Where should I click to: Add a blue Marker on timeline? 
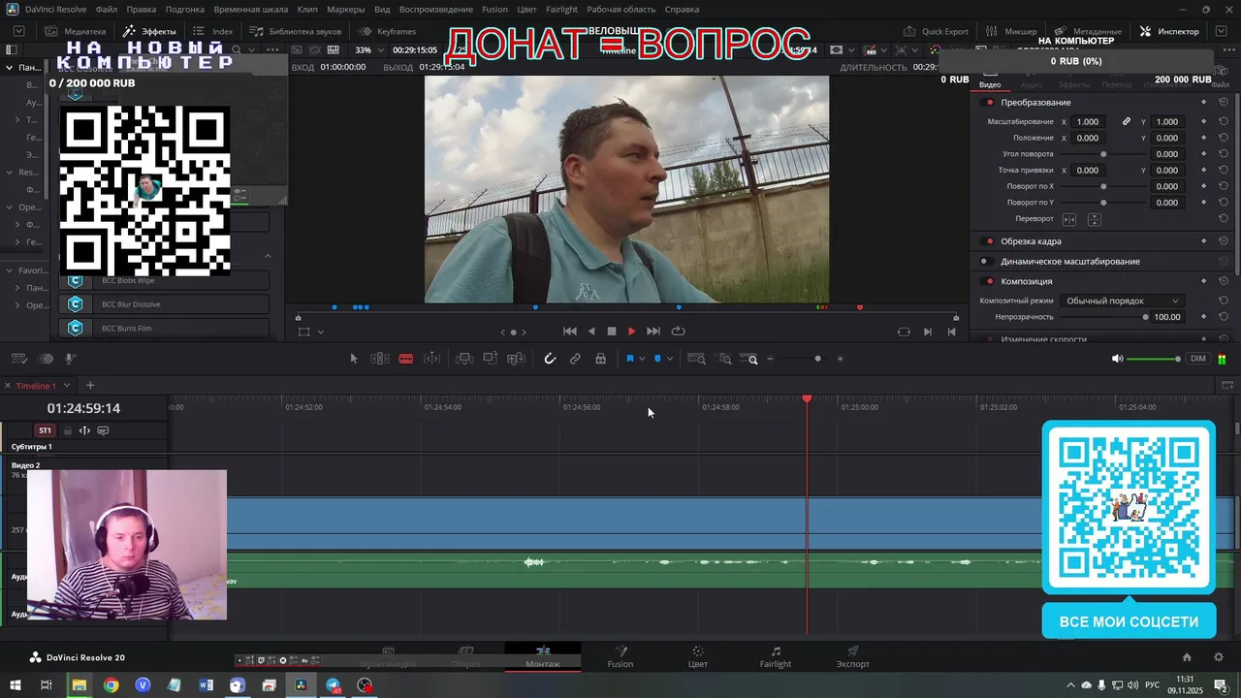coord(657,359)
